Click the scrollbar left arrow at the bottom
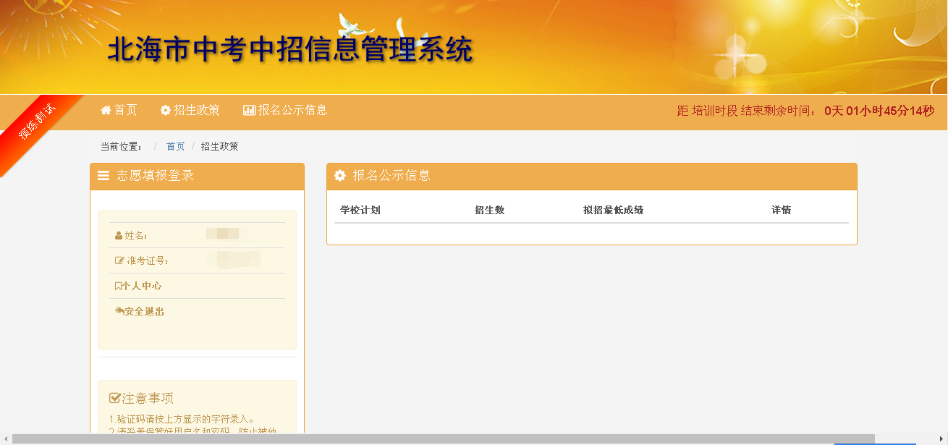 click(x=6, y=438)
